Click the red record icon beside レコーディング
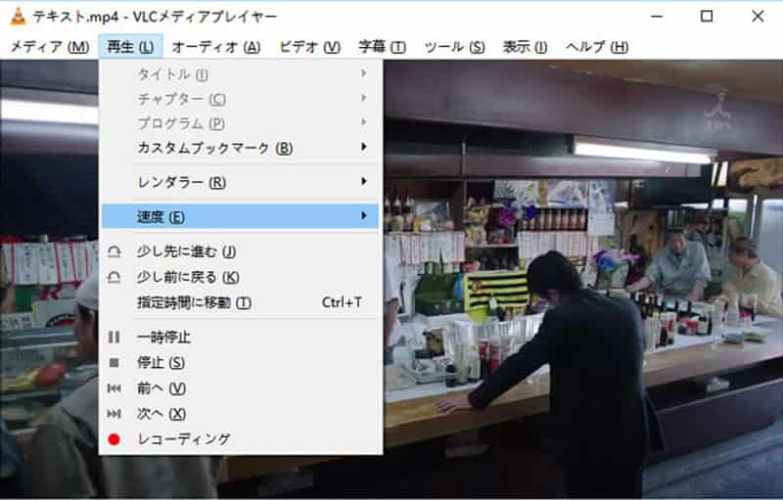This screenshot has height=500, width=783. (x=114, y=439)
